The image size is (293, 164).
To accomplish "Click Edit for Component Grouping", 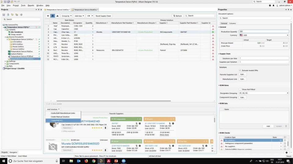I will 243,97.
